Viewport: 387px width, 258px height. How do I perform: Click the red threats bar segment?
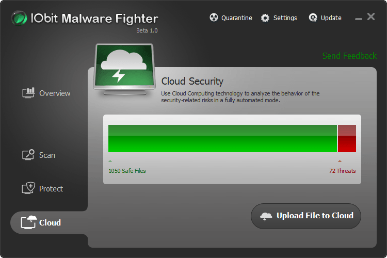[347, 138]
